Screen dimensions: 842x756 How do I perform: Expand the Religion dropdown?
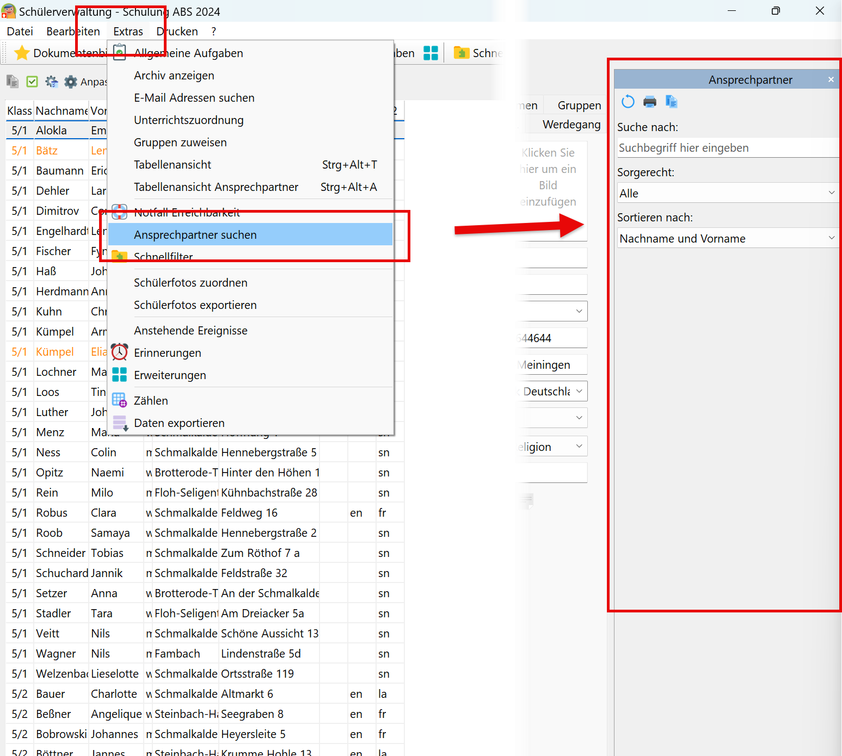579,446
